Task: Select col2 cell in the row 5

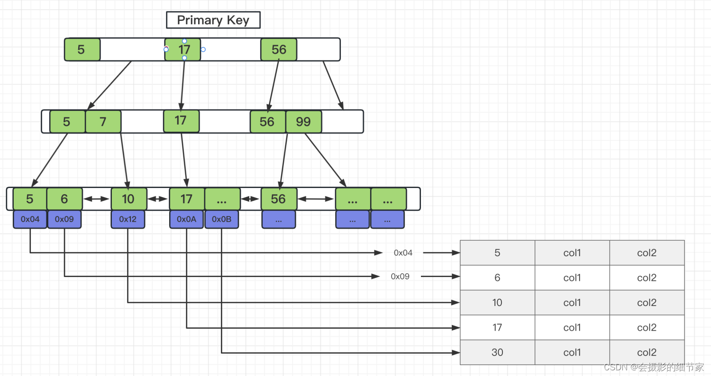Action: [647, 253]
